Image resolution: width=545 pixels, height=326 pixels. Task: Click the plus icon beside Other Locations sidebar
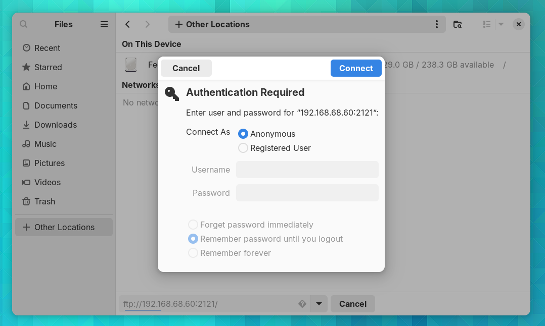[26, 227]
